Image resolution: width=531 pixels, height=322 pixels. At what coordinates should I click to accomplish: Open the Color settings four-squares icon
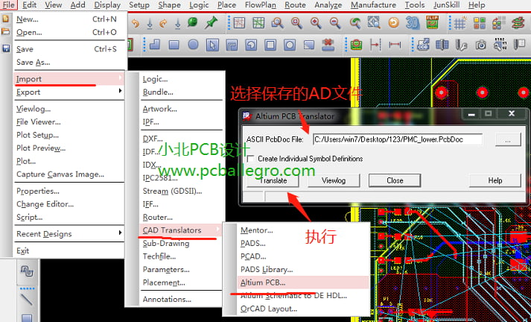(x=479, y=23)
